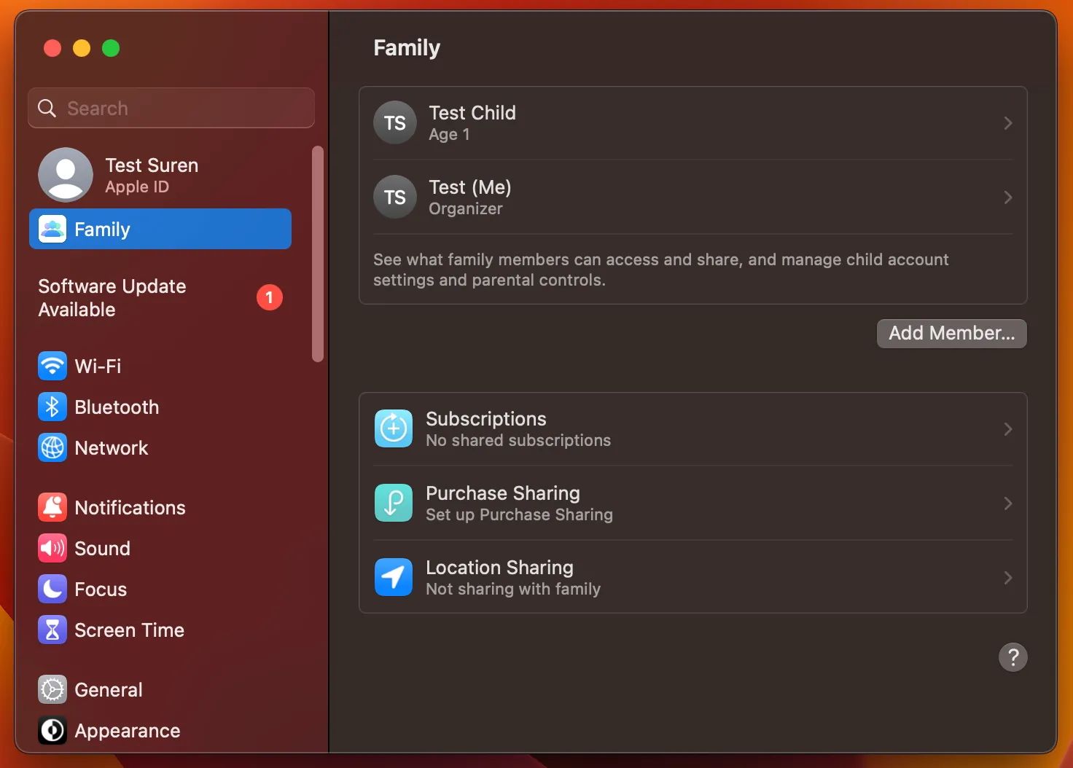Expand the Subscriptions section
This screenshot has height=768, width=1073.
pyautogui.click(x=692, y=429)
